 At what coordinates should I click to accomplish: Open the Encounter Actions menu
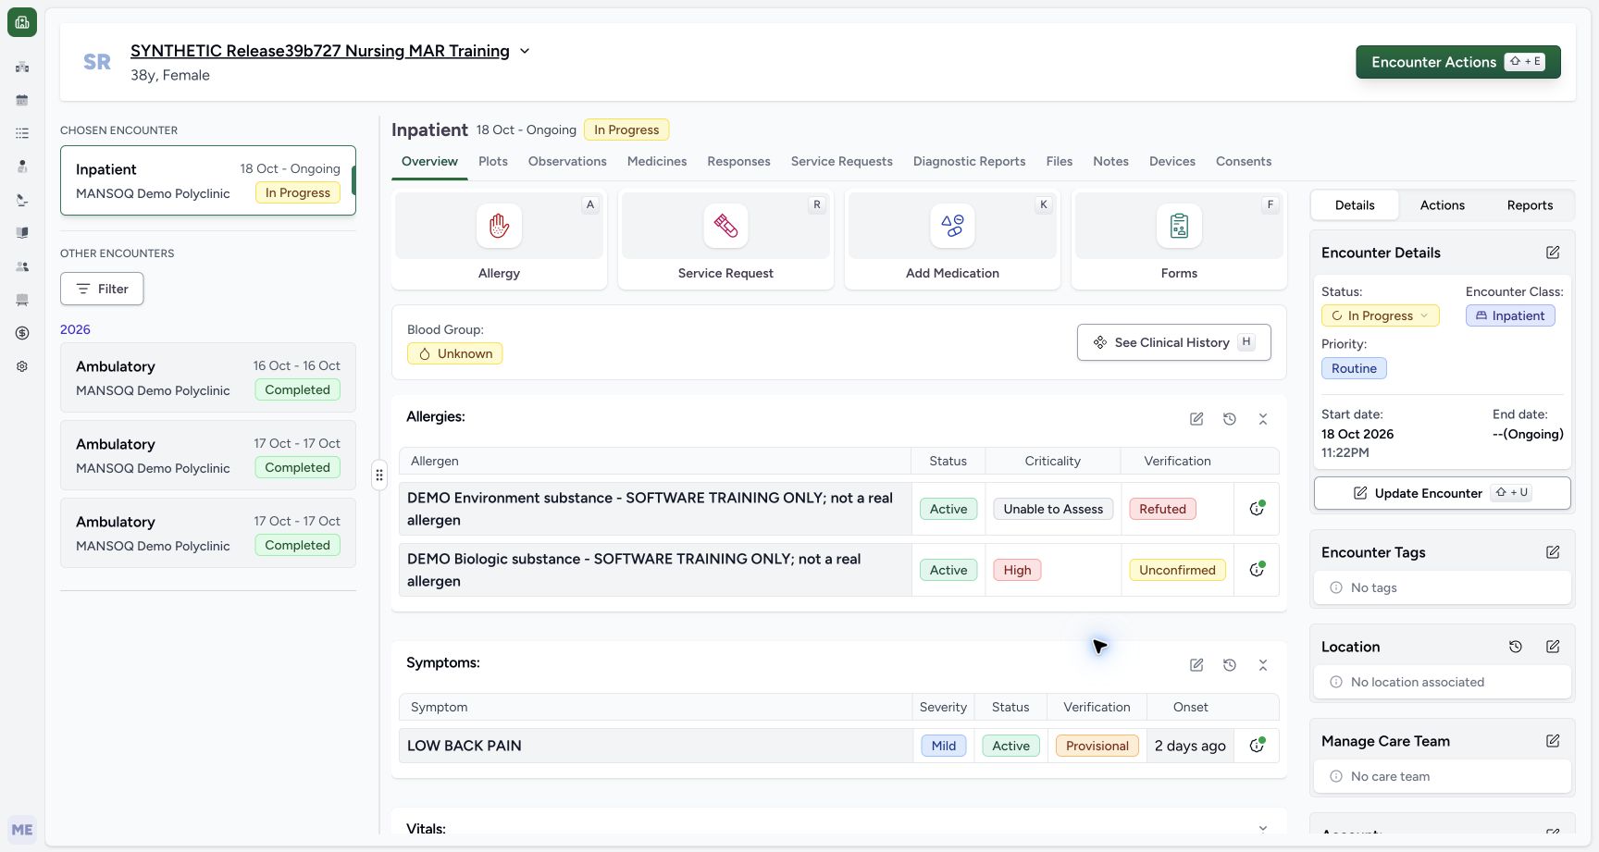pyautogui.click(x=1458, y=62)
